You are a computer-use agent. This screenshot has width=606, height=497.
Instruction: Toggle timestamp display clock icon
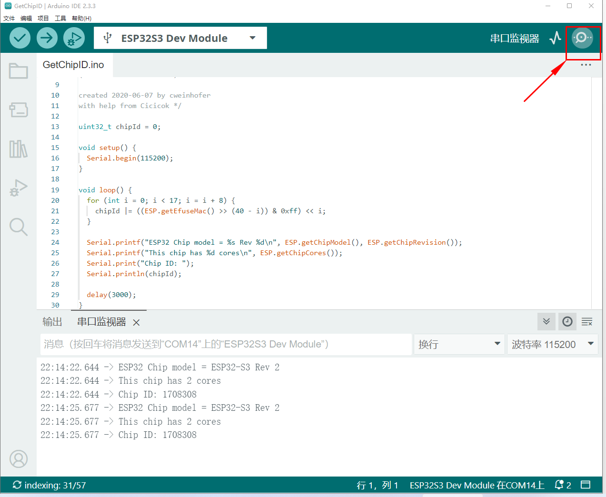[x=567, y=322]
